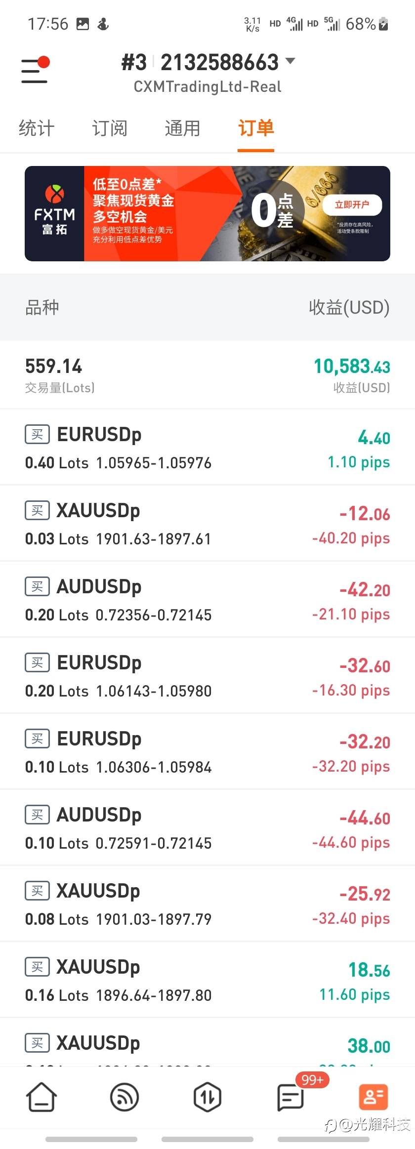Tap the 品种 column header
Image resolution: width=415 pixels, height=1149 pixels.
click(42, 307)
